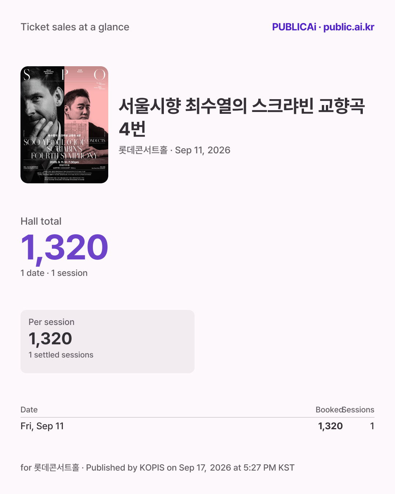Click the Ticket sales at a glance heading
Screen dimensions: 395x494
point(75,27)
